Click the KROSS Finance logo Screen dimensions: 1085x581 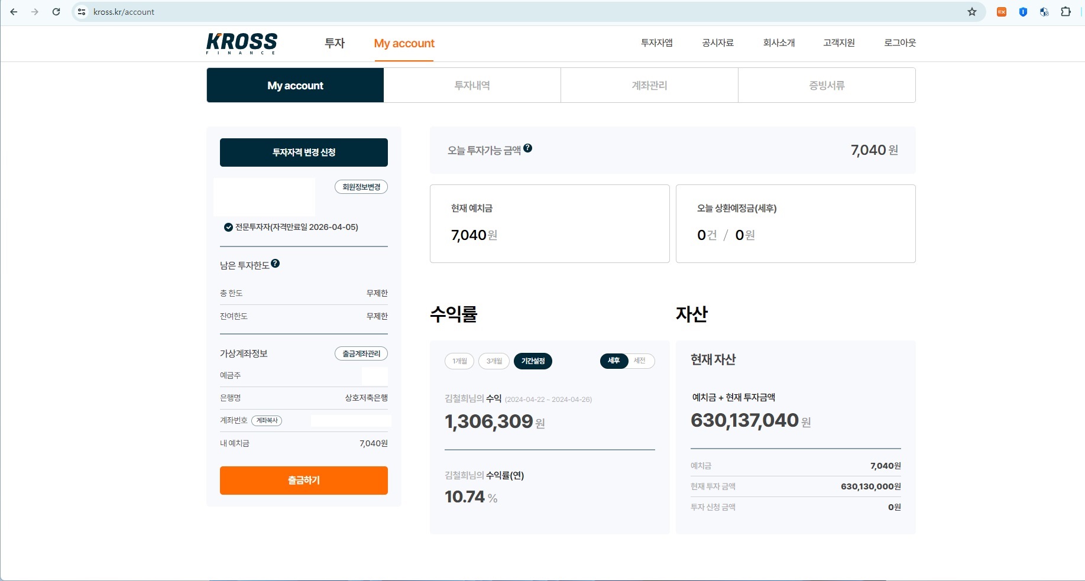[x=241, y=43]
